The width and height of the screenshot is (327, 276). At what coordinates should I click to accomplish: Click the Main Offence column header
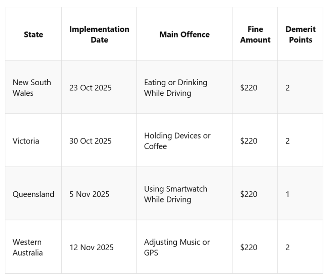tap(184, 34)
